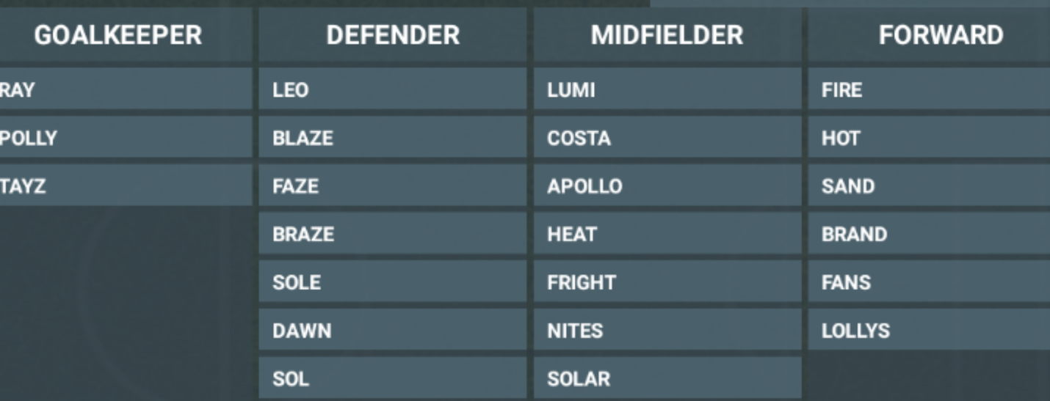Image resolution: width=1050 pixels, height=401 pixels.
Task: Select goalkeeper RAY
Action: coord(126,89)
